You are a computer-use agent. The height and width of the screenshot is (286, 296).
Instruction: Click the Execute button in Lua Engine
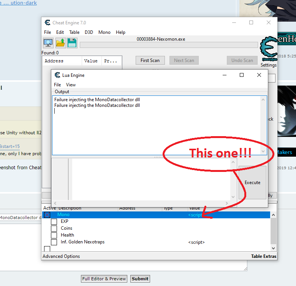[252, 183]
